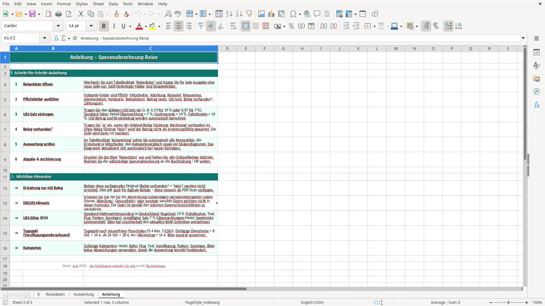Cut selection with the scissors icon
This screenshot has height=306, width=545.
tap(81, 14)
